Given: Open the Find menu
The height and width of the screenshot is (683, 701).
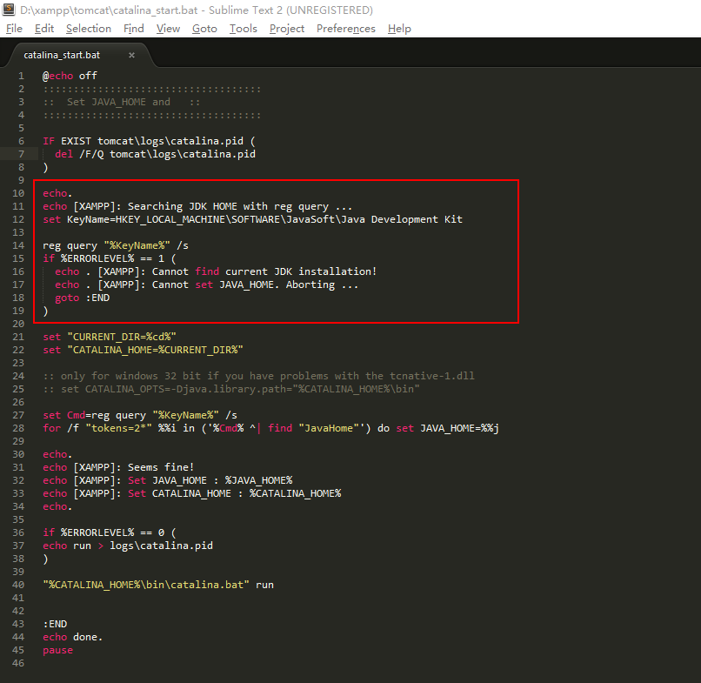Looking at the screenshot, I should coord(134,29).
